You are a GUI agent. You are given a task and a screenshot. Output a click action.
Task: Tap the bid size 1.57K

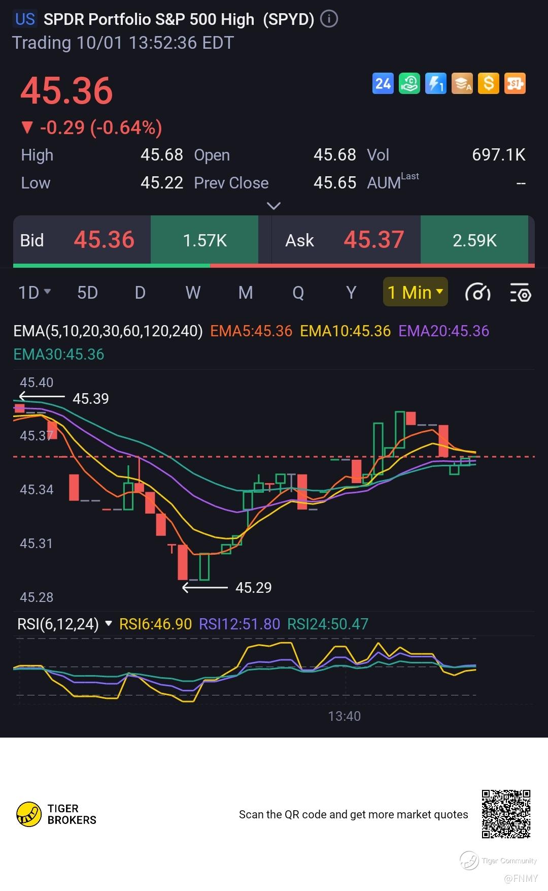click(x=204, y=240)
